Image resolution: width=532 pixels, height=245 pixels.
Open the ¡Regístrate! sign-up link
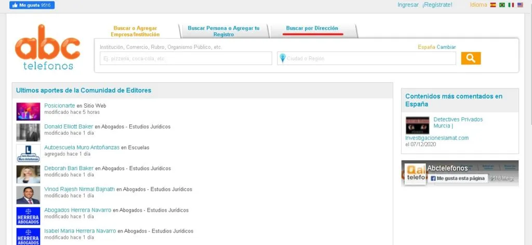point(437,5)
